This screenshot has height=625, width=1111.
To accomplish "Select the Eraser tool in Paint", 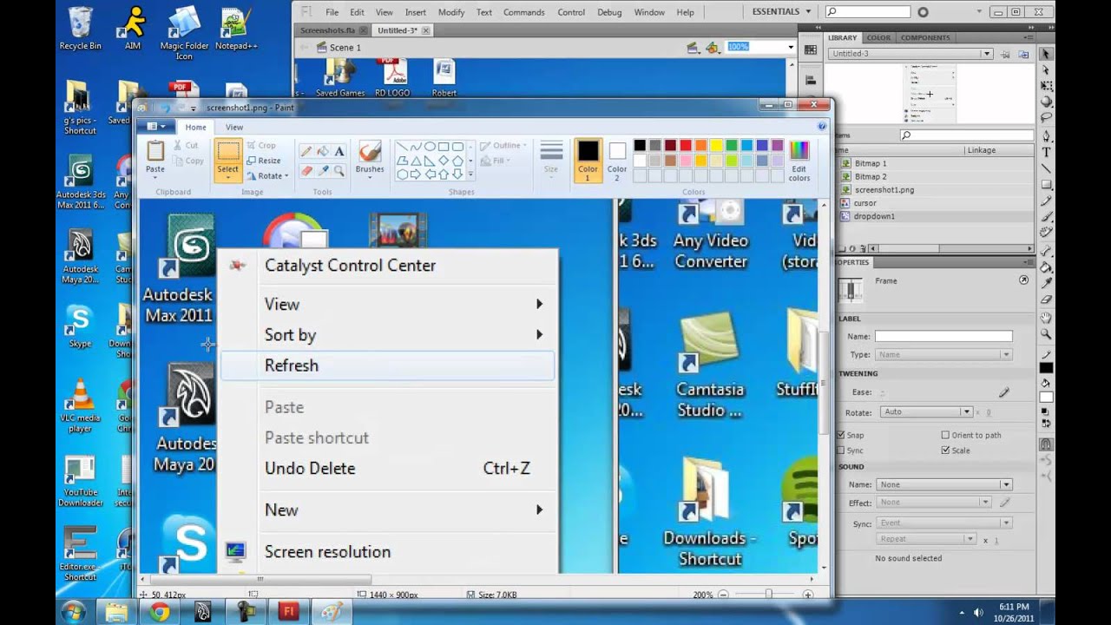I will point(306,171).
